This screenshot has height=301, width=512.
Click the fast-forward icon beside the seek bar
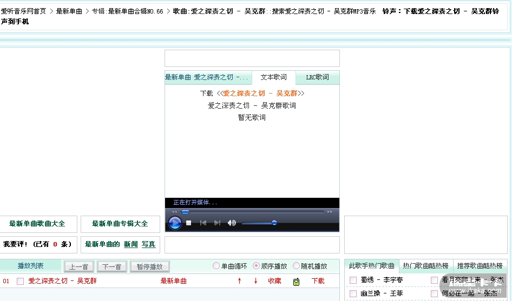[x=330, y=212]
